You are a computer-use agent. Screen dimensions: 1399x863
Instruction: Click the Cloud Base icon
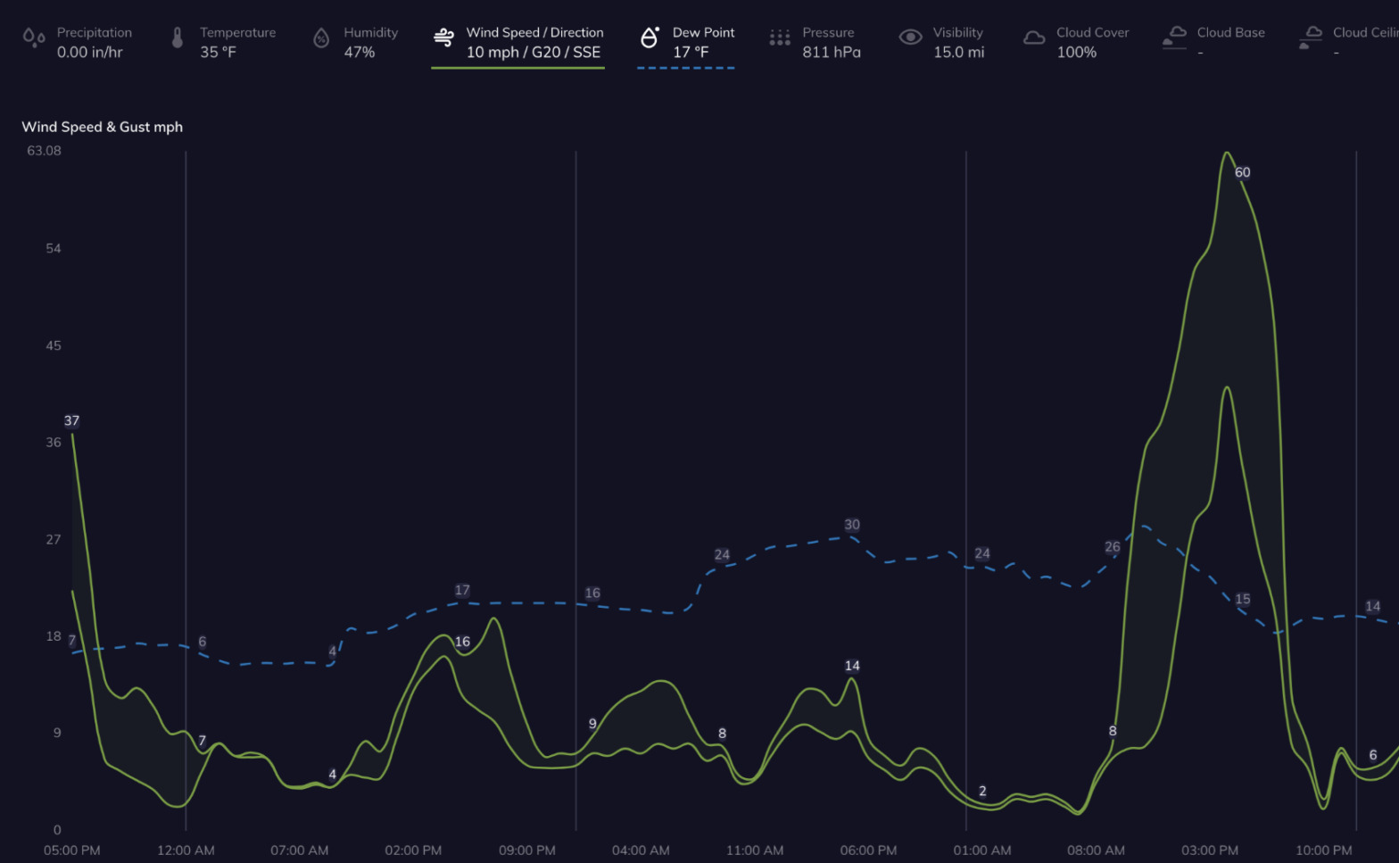tap(1174, 37)
